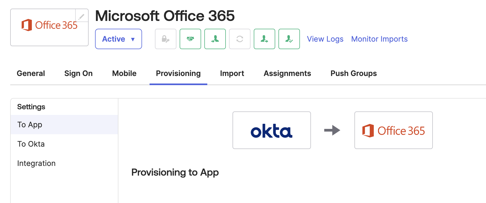Open the Active status dropdown
Screen dimensions: 486x203
[x=118, y=39]
